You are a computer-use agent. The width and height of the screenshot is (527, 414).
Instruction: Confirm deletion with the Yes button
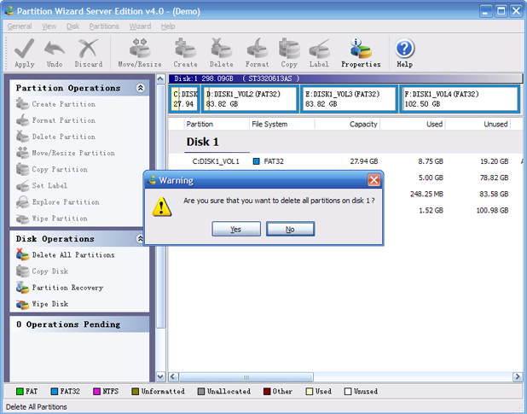(x=236, y=229)
